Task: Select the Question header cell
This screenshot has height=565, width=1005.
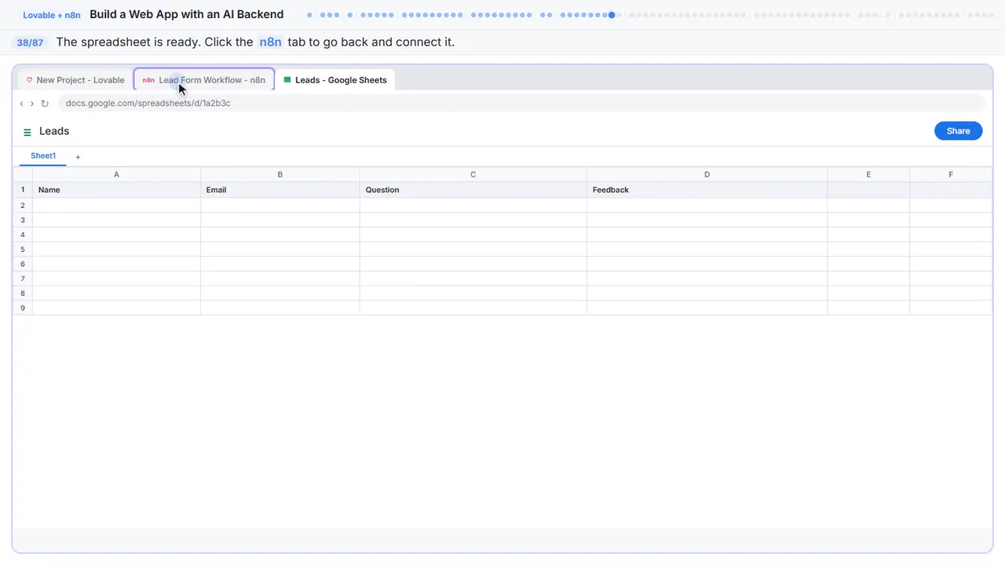Action: [473, 190]
